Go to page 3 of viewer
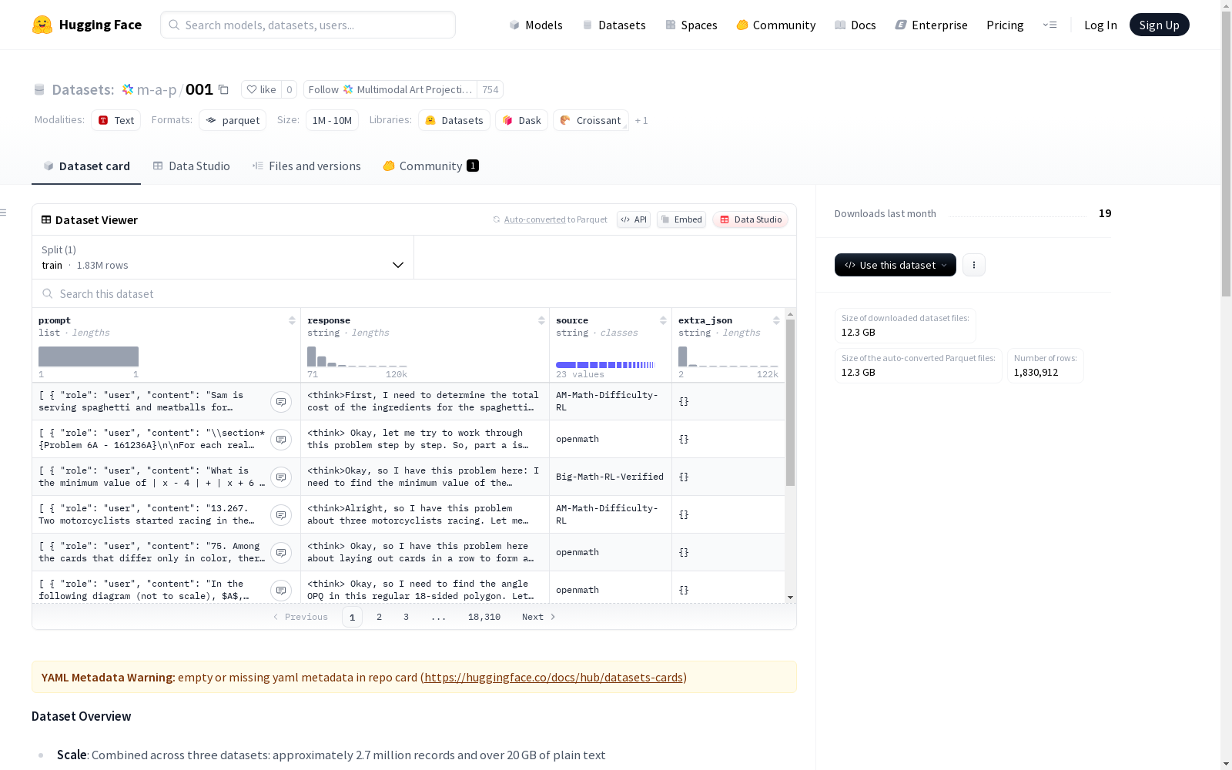1232x770 pixels. pyautogui.click(x=406, y=617)
